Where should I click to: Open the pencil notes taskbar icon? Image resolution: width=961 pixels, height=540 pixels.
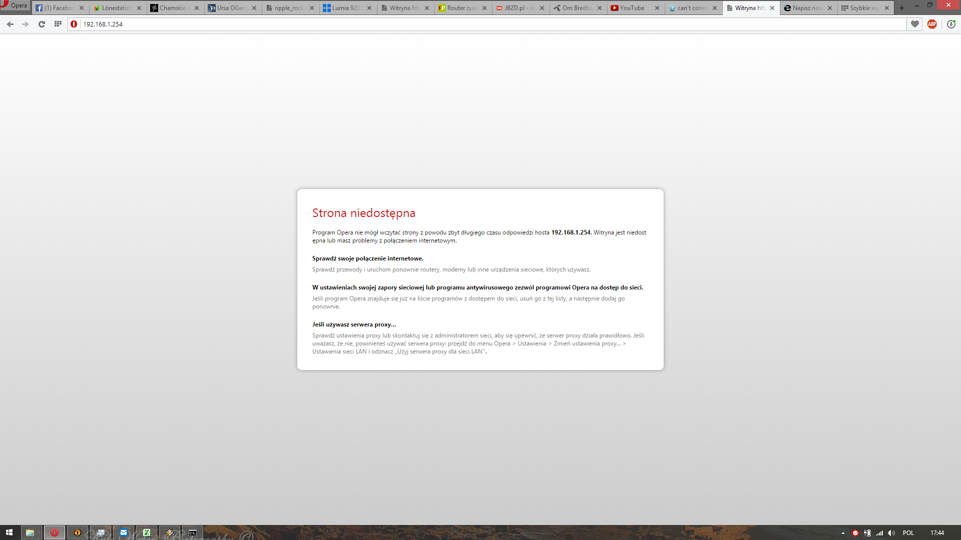point(170,532)
